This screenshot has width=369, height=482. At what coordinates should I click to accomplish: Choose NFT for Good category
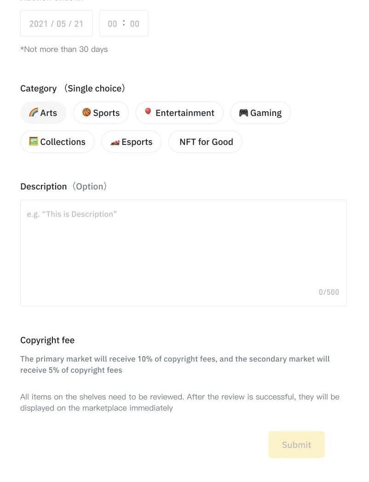(x=205, y=142)
